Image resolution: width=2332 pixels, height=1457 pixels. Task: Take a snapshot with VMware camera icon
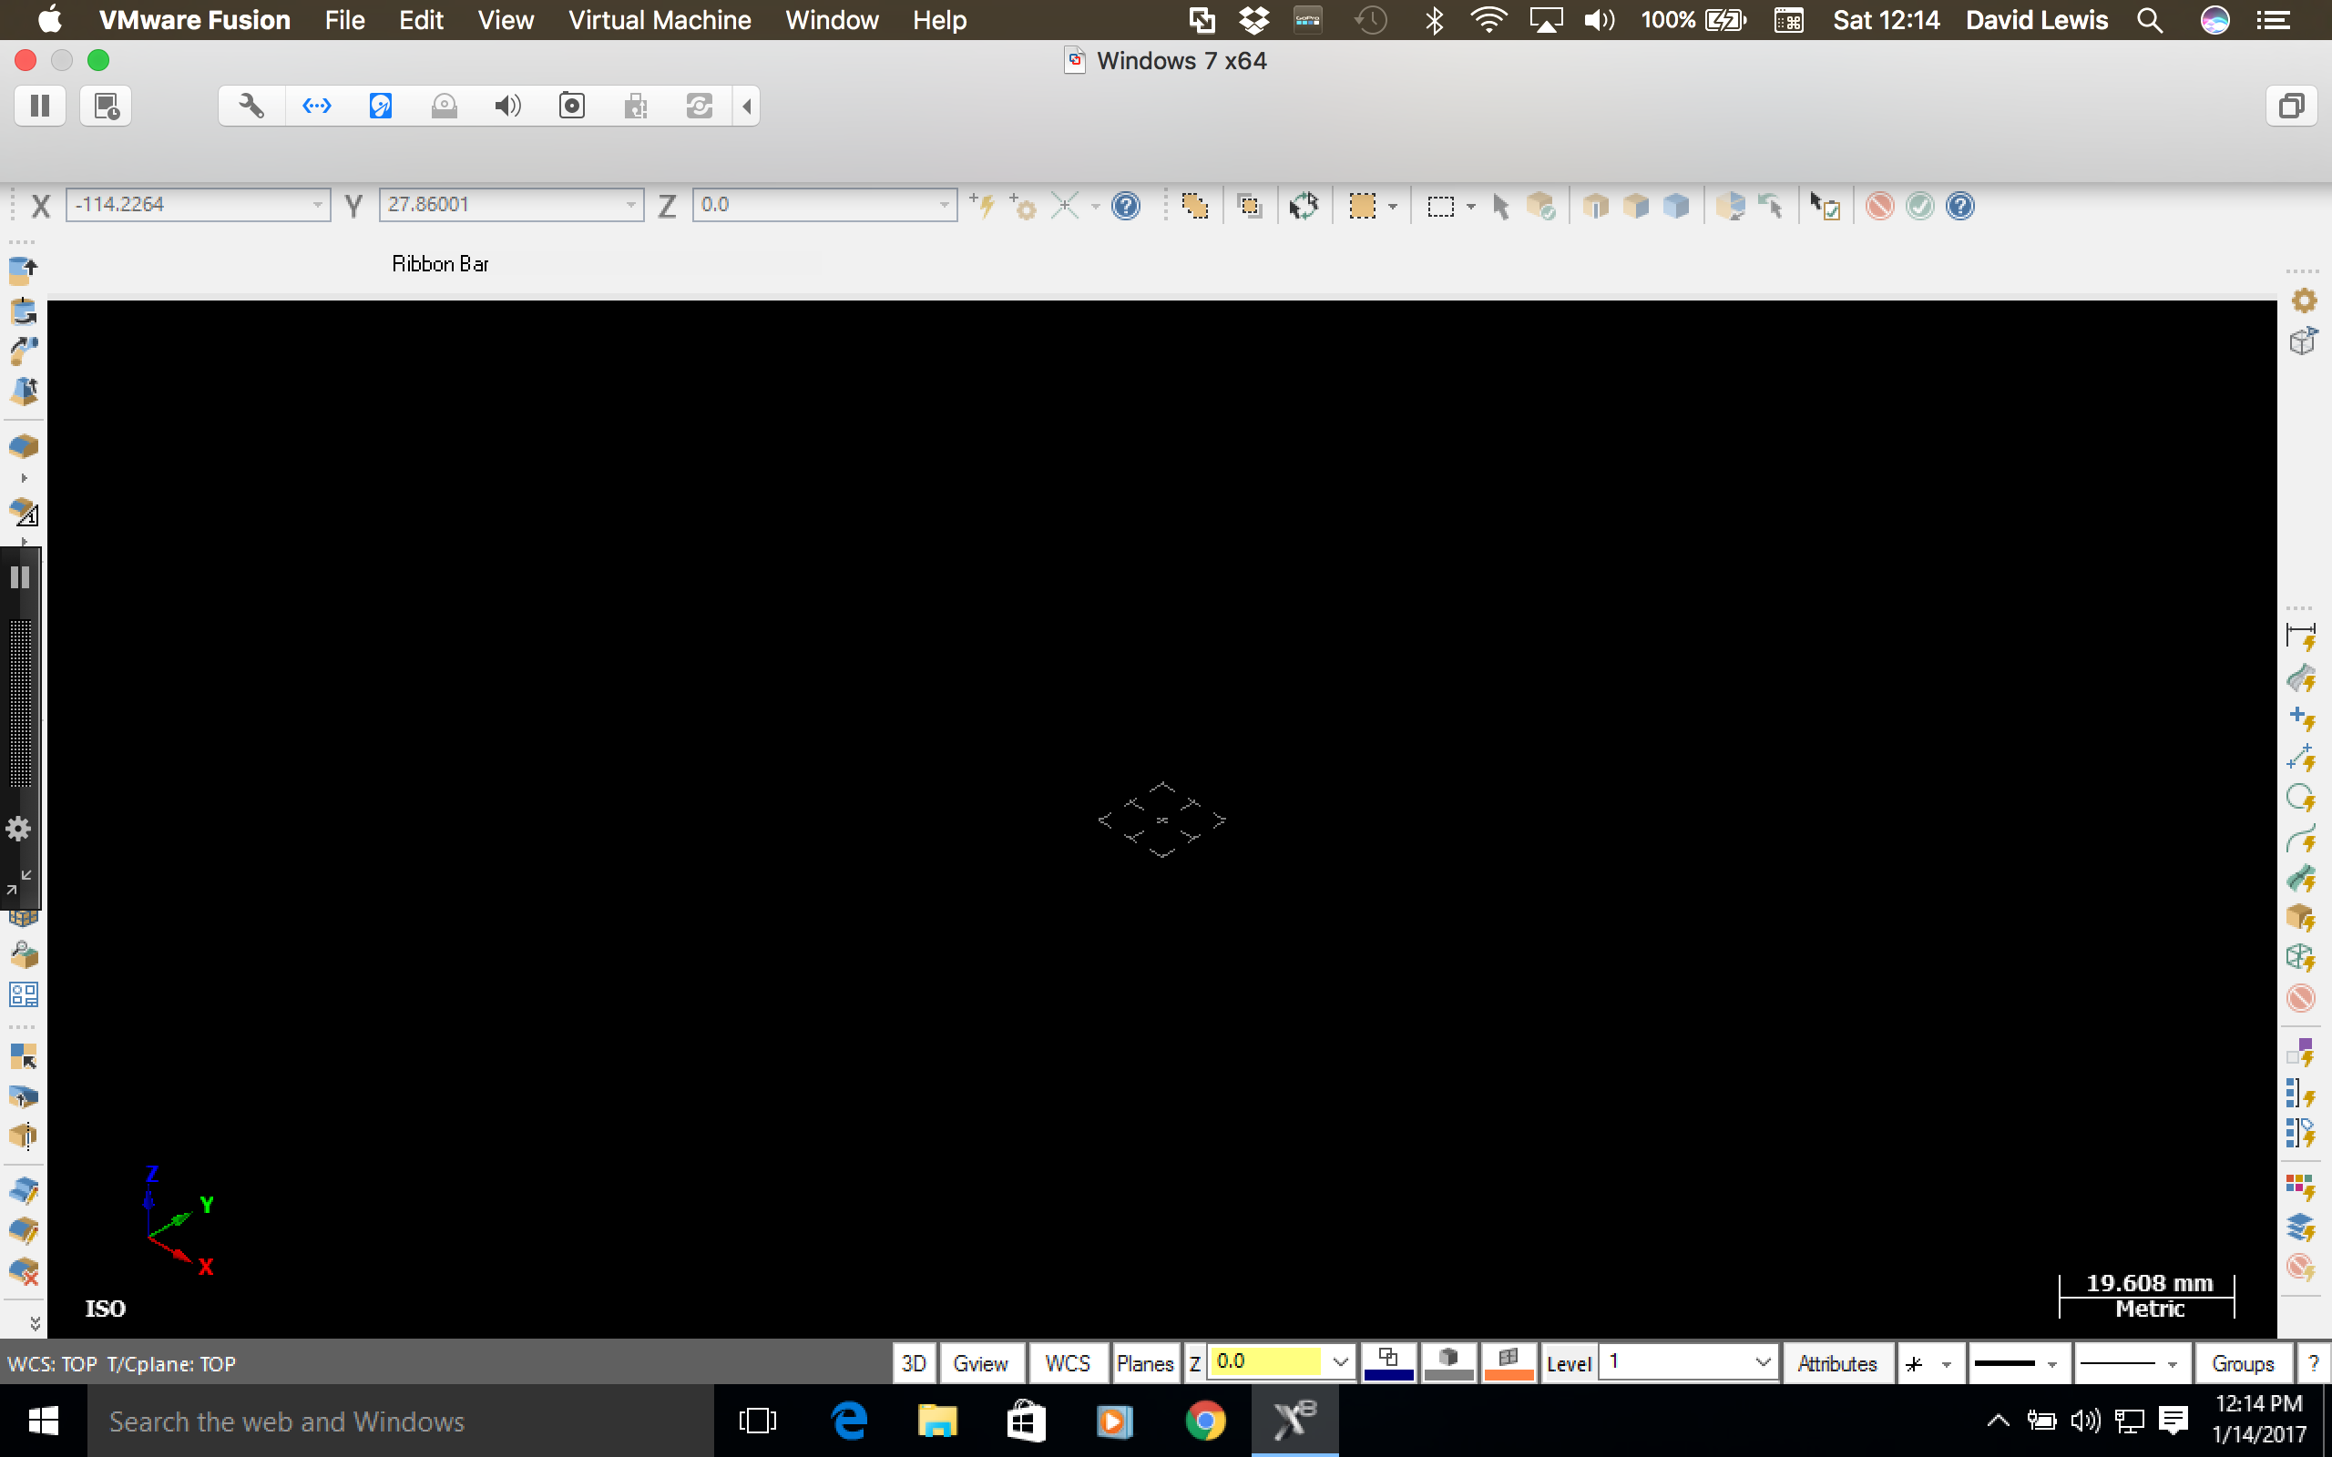571,105
